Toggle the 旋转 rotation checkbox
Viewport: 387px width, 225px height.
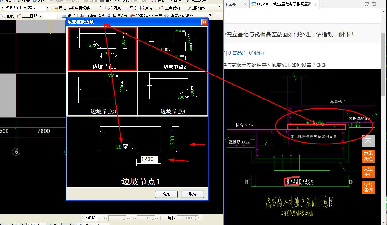pos(163,218)
